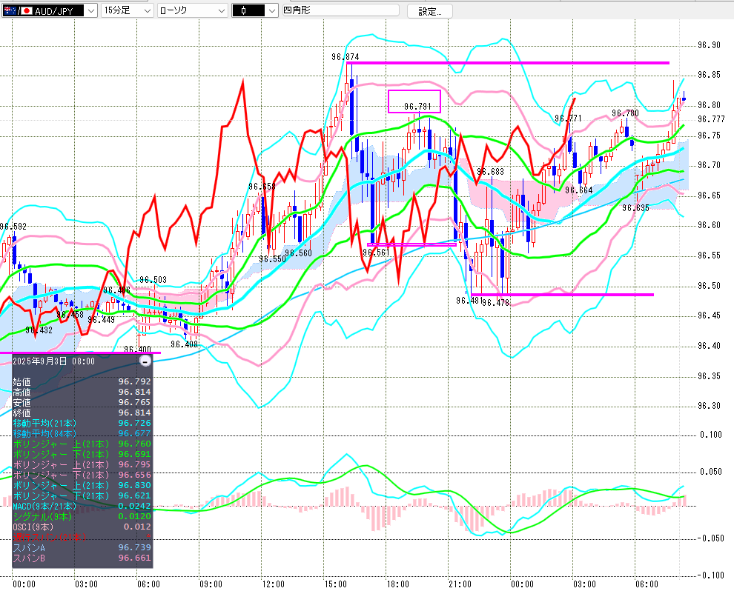Click the 96.874 high price label on chart

345,57
